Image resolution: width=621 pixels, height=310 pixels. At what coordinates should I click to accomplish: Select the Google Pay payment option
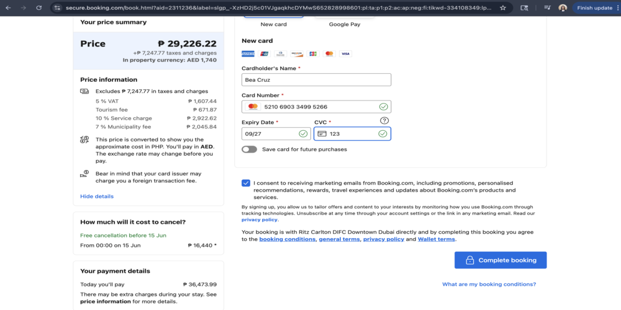(x=345, y=21)
